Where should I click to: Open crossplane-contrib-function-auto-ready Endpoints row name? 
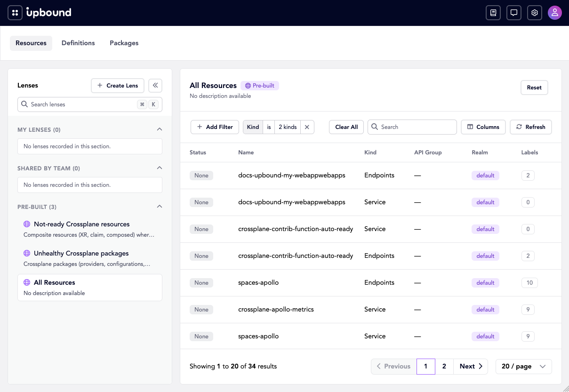click(x=296, y=256)
